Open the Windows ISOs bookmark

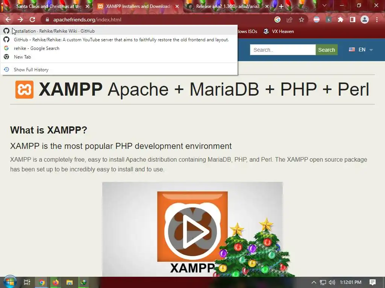pyautogui.click(x=247, y=31)
